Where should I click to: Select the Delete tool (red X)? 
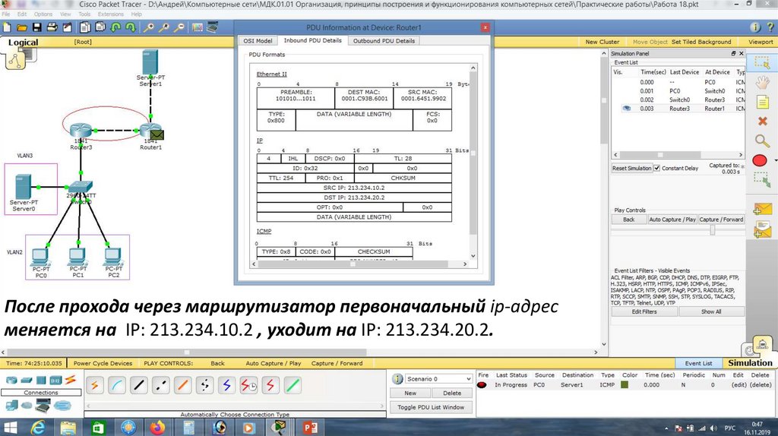tap(761, 121)
